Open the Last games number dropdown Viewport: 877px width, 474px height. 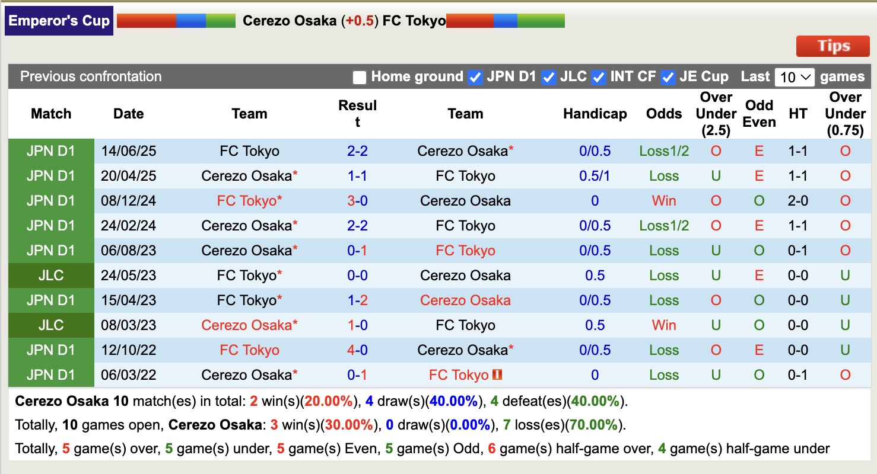(x=794, y=76)
